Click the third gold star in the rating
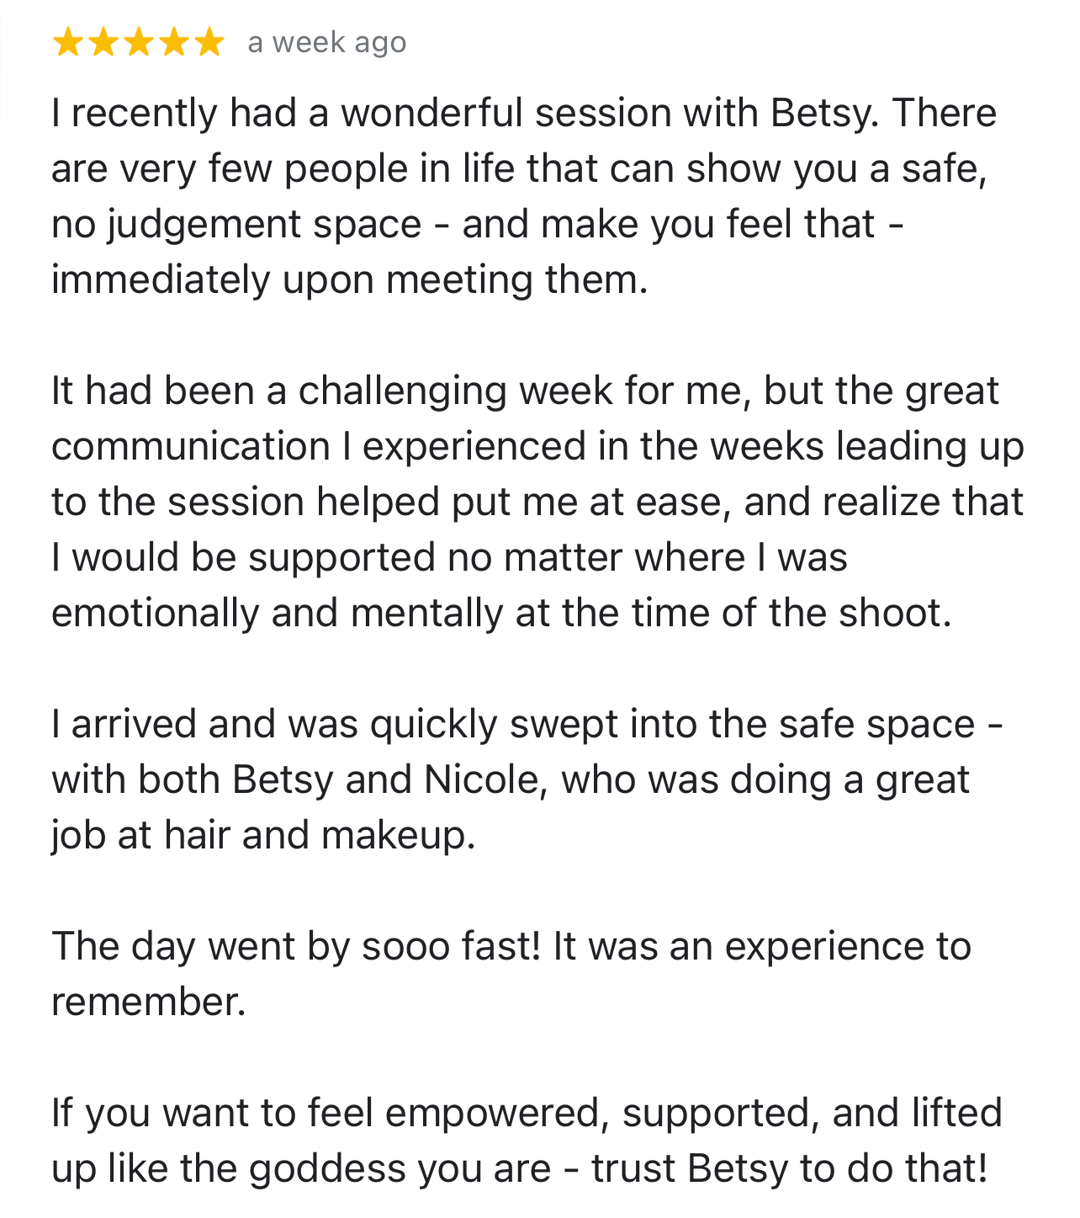This screenshot has width=1080, height=1218. (138, 42)
